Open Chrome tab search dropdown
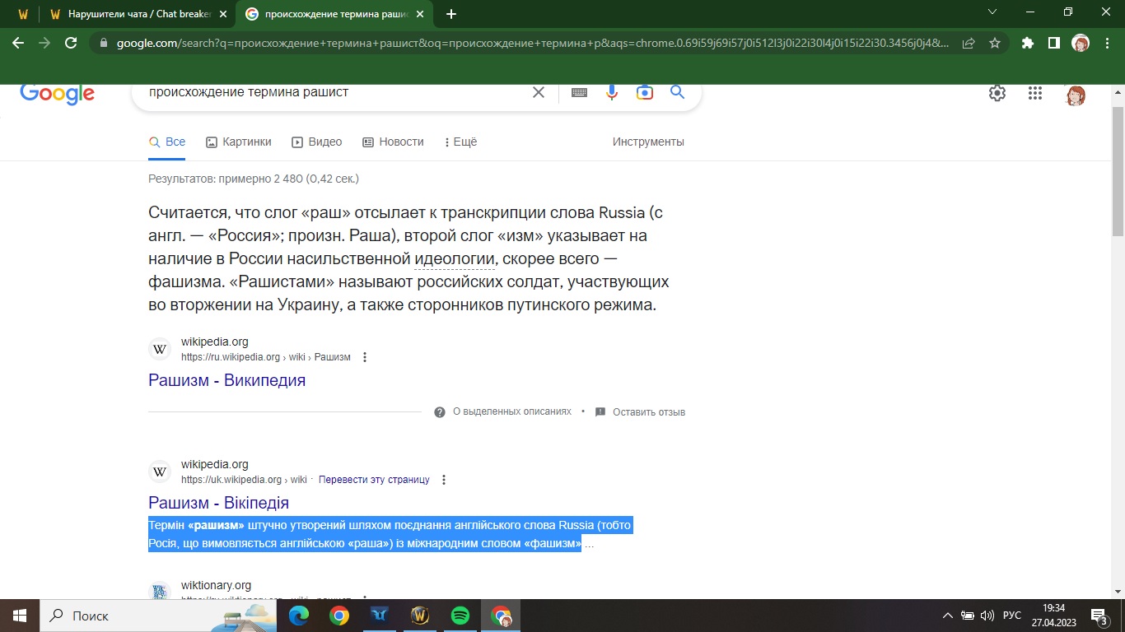Screen dimensions: 1125x632 pos(992,12)
